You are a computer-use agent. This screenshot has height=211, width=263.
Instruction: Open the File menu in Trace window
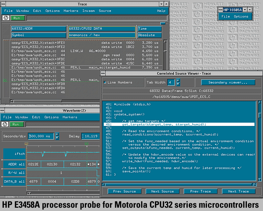pos(9,11)
